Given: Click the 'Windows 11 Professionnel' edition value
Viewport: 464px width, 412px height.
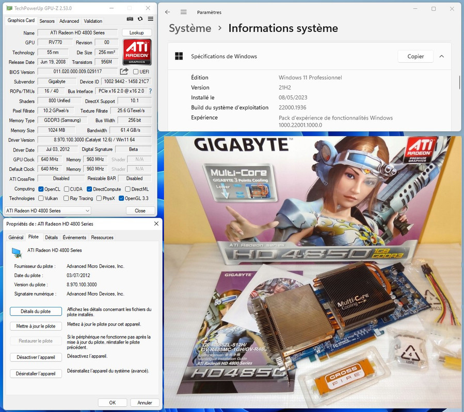Looking at the screenshot, I should coord(310,77).
